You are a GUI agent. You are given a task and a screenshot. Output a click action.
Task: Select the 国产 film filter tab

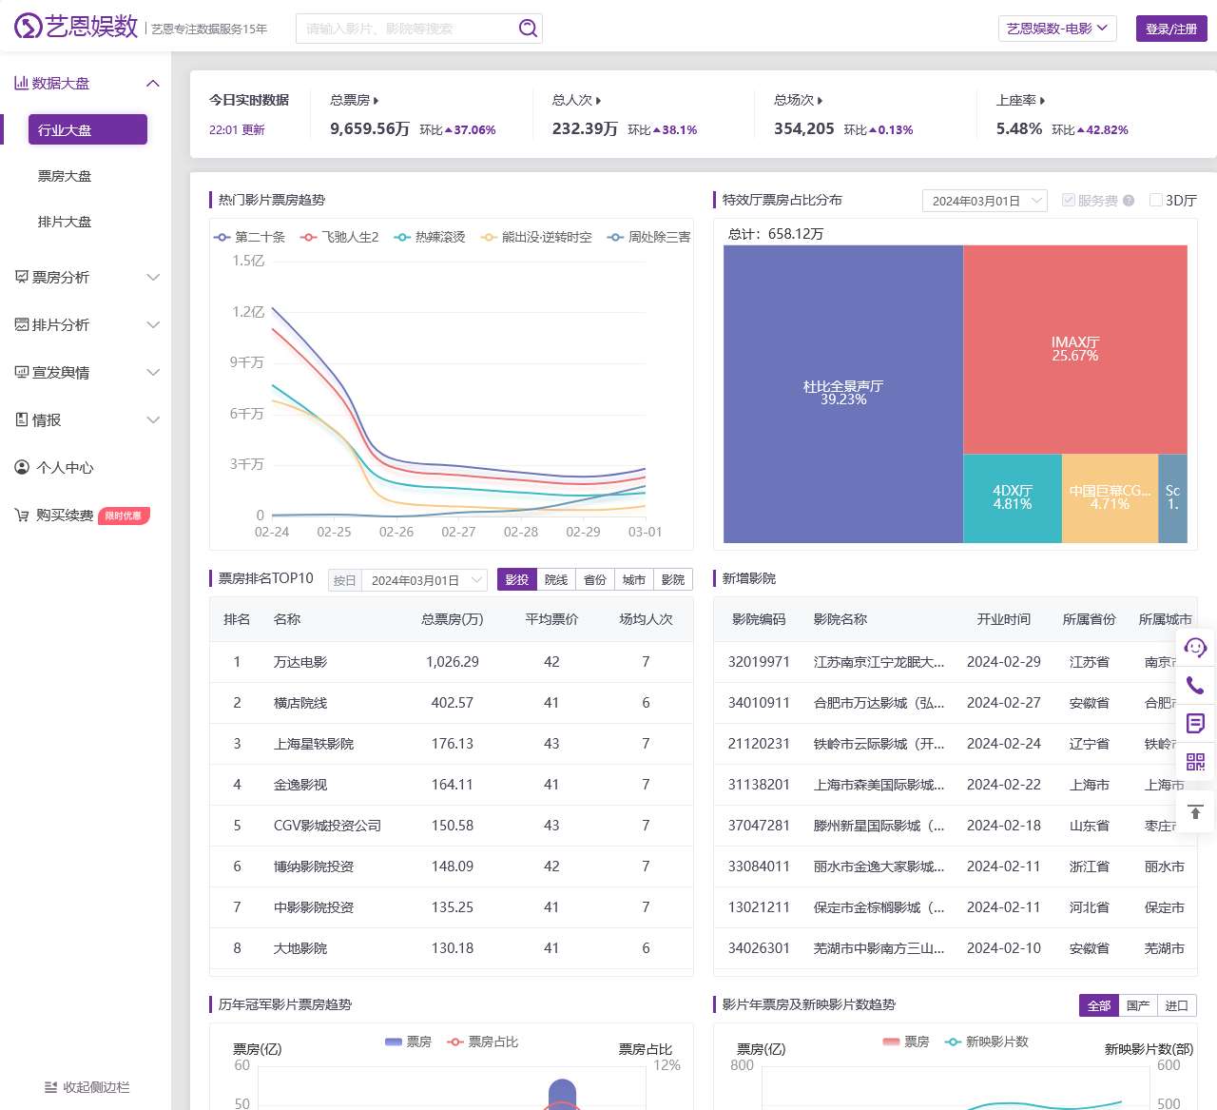(x=1137, y=1005)
